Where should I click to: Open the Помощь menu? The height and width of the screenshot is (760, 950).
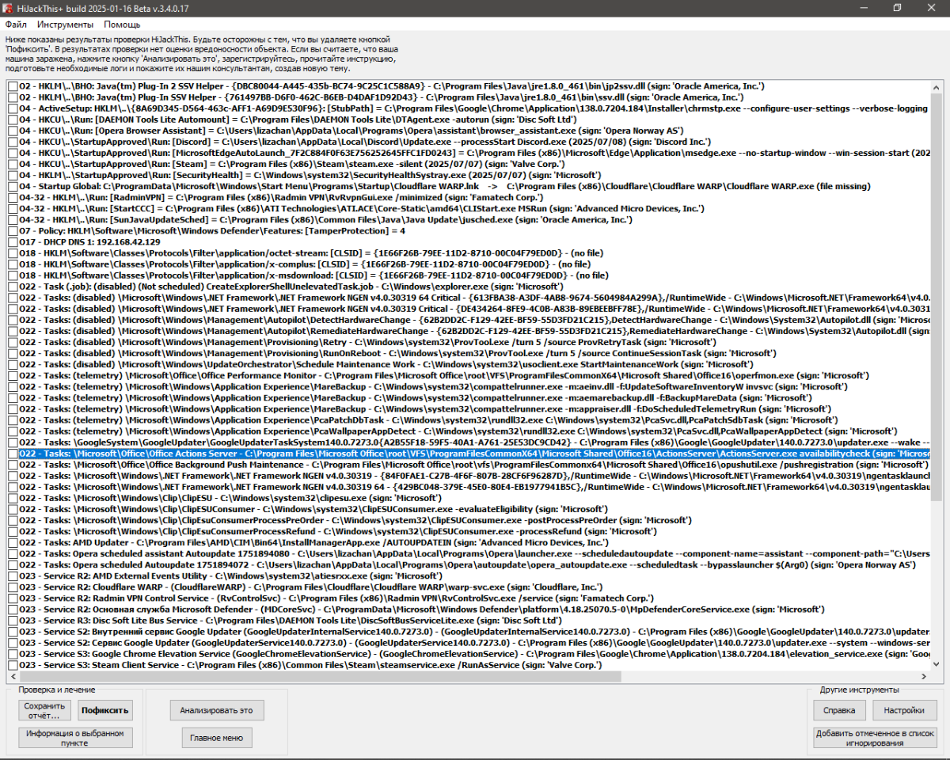click(122, 25)
